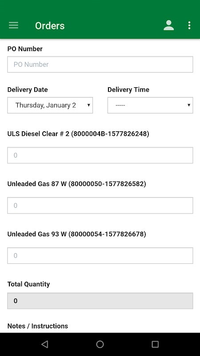Screen dimensions: 200x356
Task: Tap the Orders title in header
Action: coord(50,26)
